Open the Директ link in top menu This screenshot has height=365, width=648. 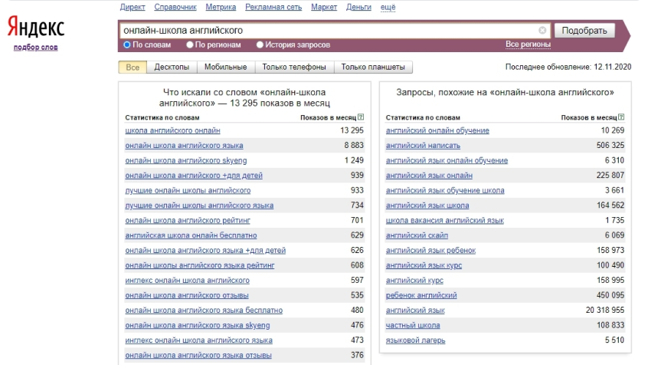(x=133, y=7)
